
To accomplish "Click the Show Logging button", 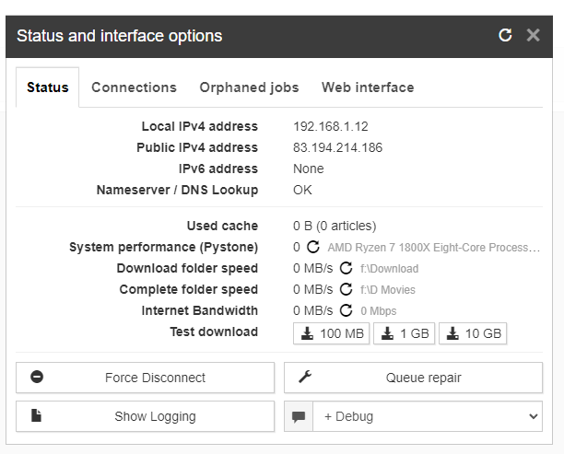I will click(x=145, y=416).
